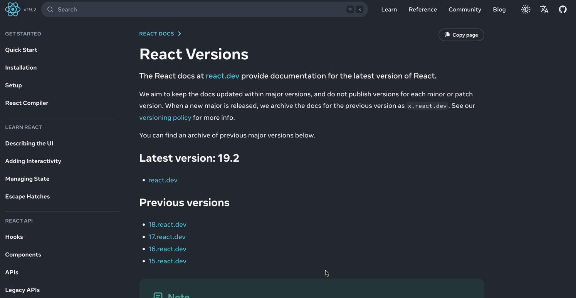Open the translations language icon
Image resolution: width=576 pixels, height=298 pixels.
point(544,9)
